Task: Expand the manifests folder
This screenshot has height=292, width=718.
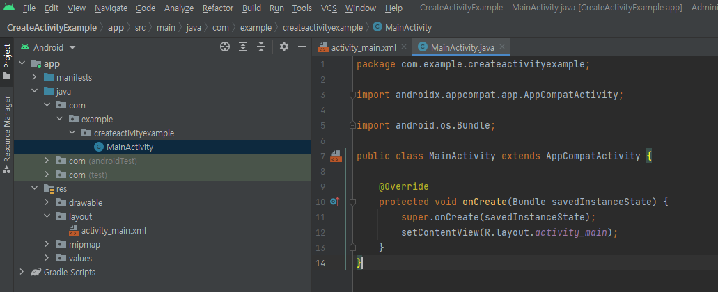Action: (x=34, y=78)
